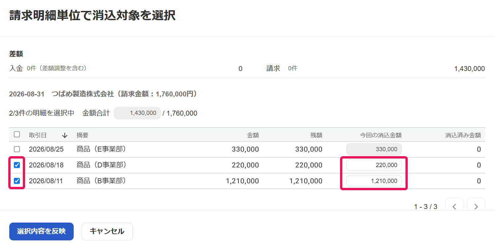
Task: Click the 入金 label in 差額 section
Action: 16,68
